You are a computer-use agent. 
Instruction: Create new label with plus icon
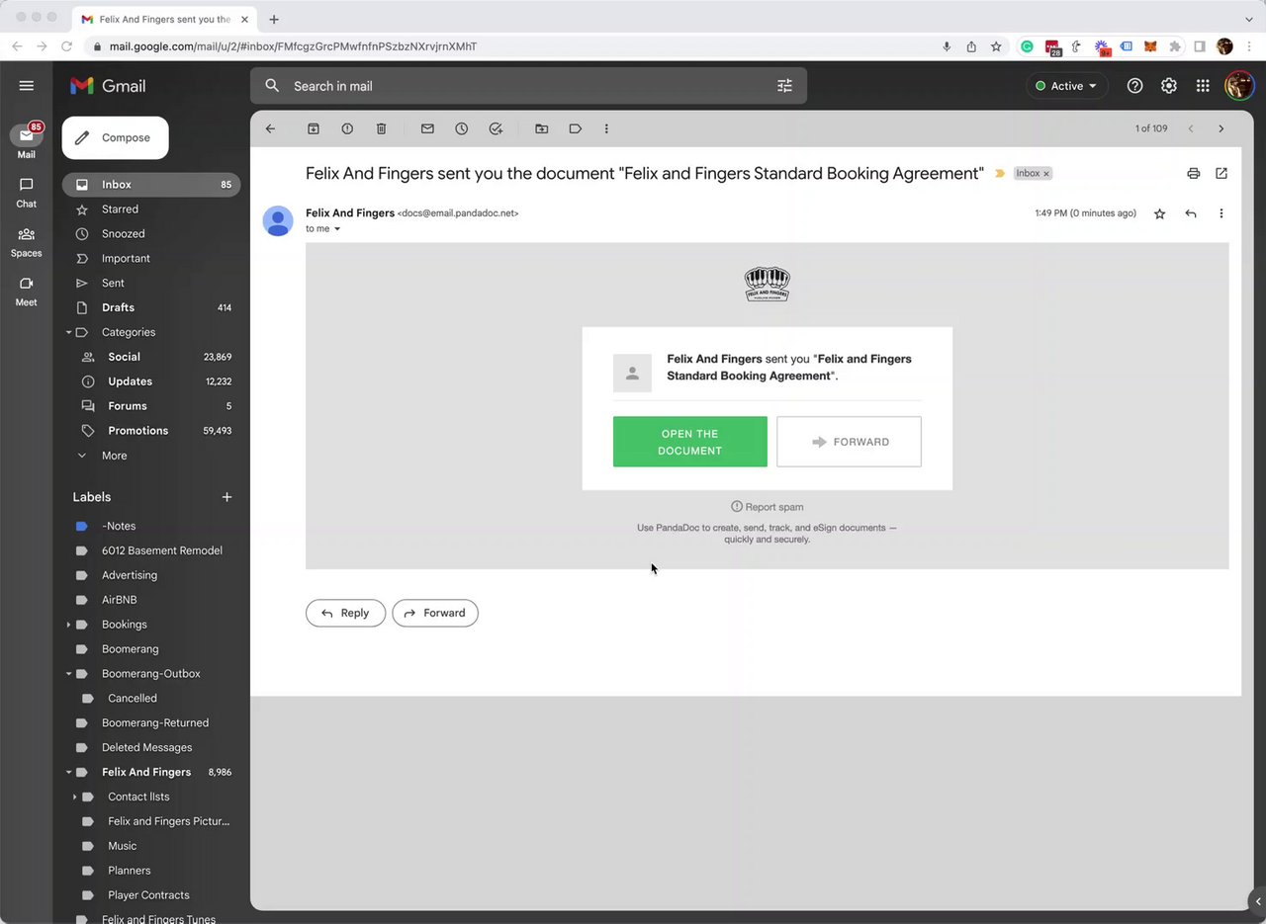click(226, 497)
